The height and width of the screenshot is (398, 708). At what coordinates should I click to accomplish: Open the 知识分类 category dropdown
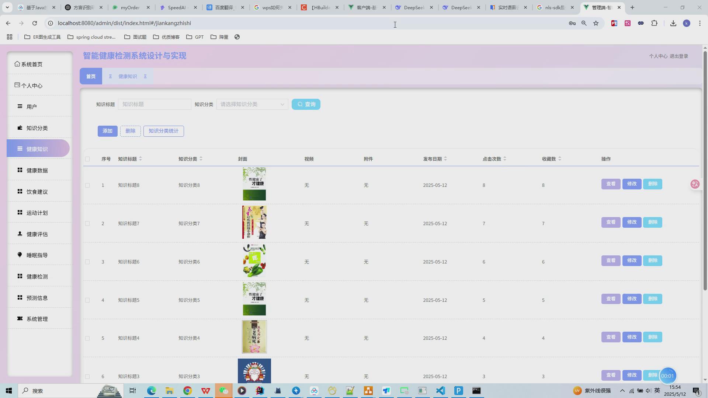click(x=252, y=104)
